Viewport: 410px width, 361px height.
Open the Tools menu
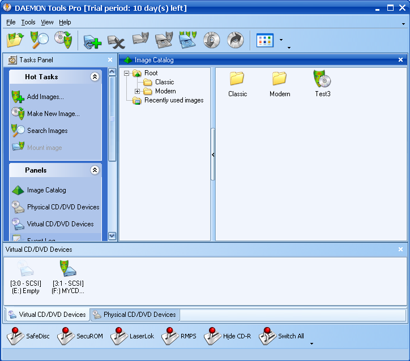click(x=28, y=22)
